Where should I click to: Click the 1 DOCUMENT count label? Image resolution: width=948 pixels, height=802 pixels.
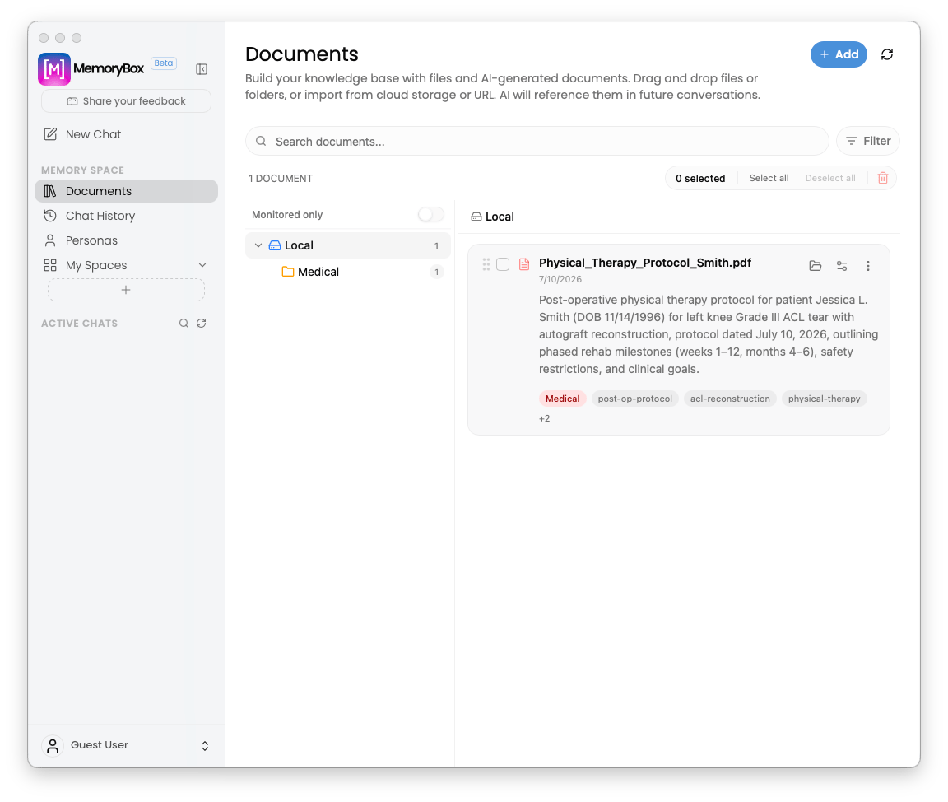click(281, 179)
